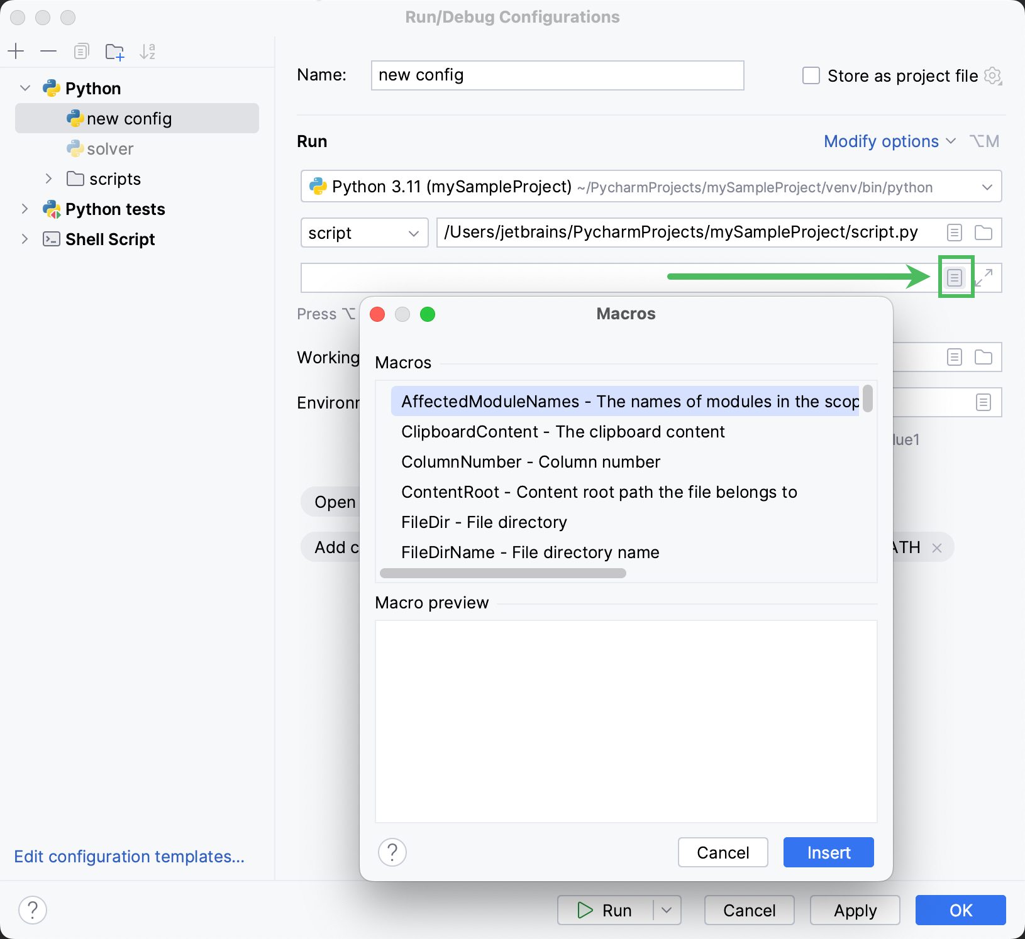Expand the scripts tree folder

click(49, 178)
